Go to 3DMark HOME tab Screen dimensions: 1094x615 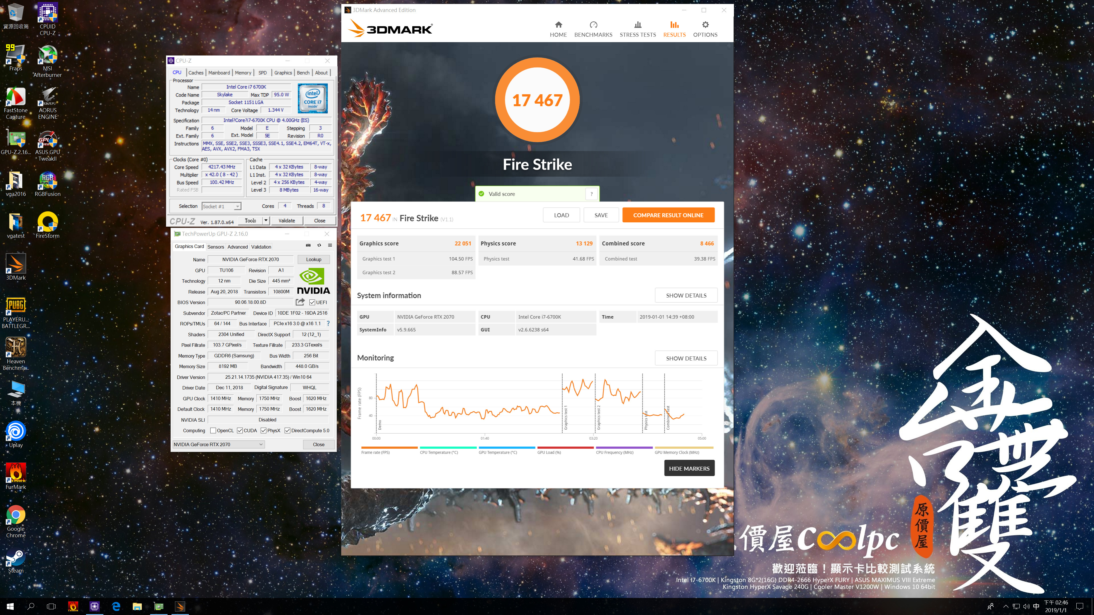[558, 29]
